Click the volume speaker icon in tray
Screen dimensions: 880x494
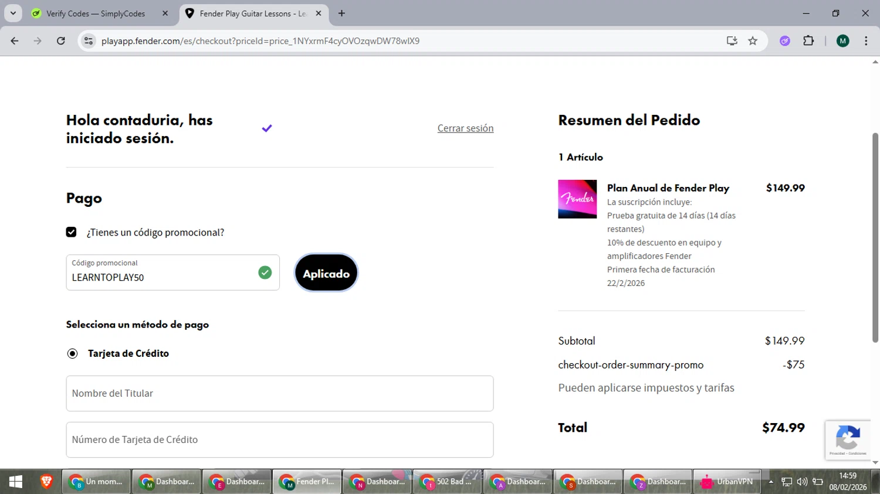pos(802,482)
